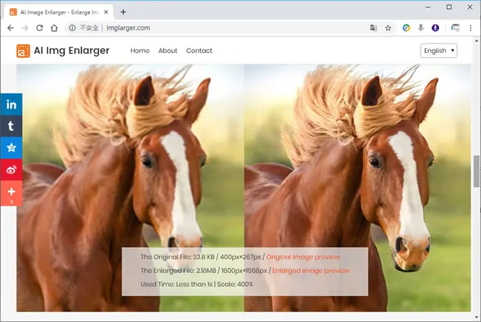Reload the current page
Image resolution: width=481 pixels, height=322 pixels.
tap(40, 28)
